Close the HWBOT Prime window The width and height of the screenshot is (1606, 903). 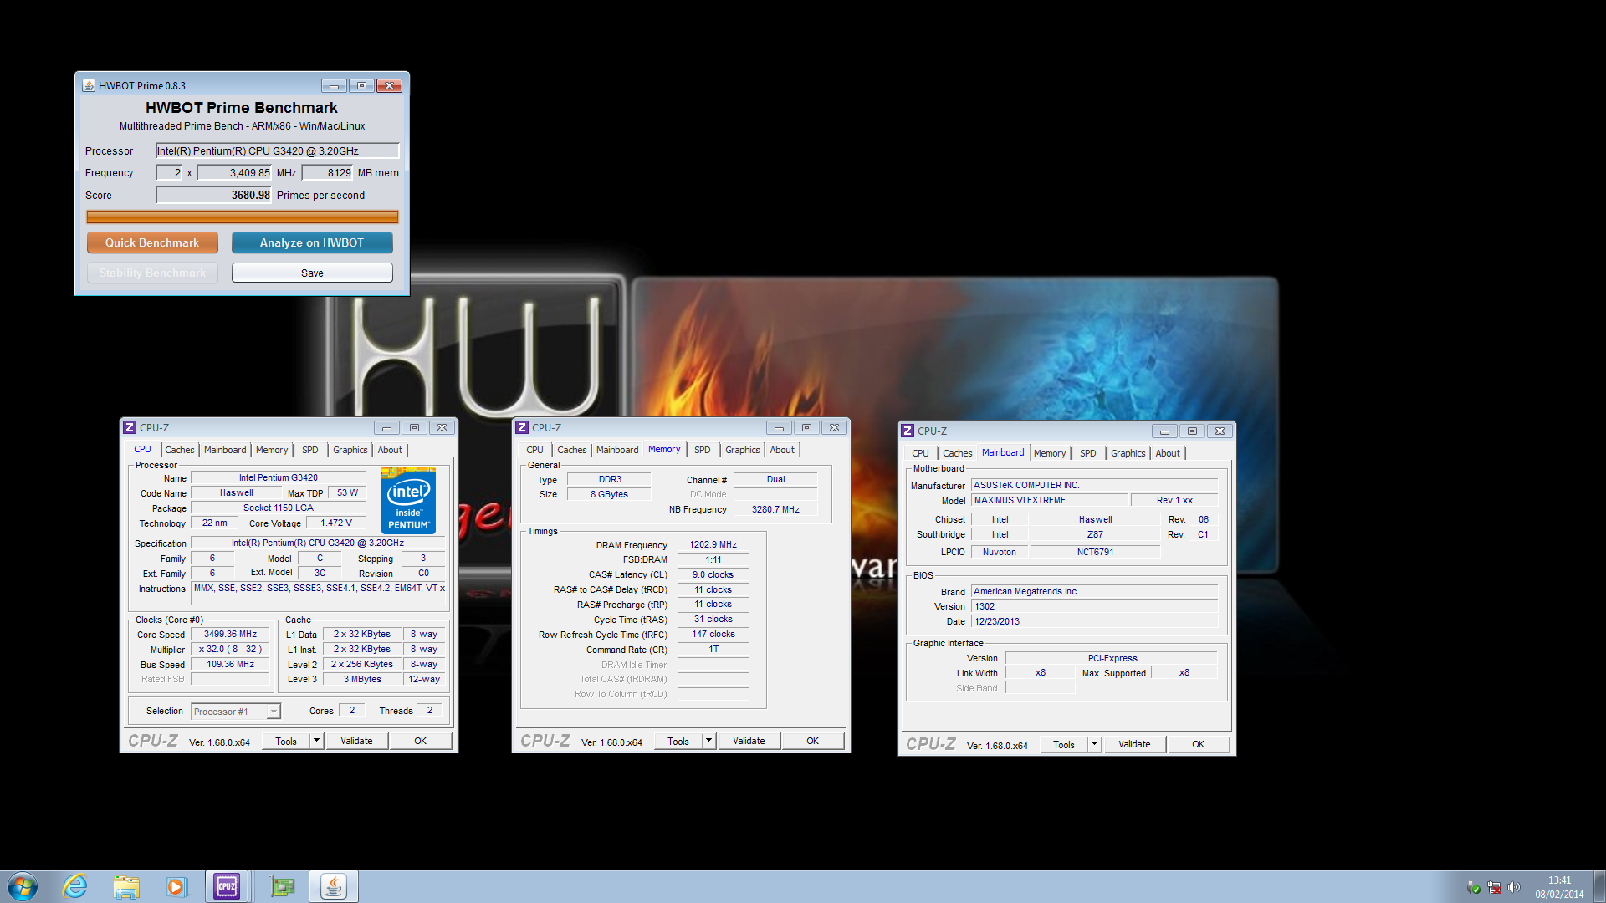[x=389, y=85]
